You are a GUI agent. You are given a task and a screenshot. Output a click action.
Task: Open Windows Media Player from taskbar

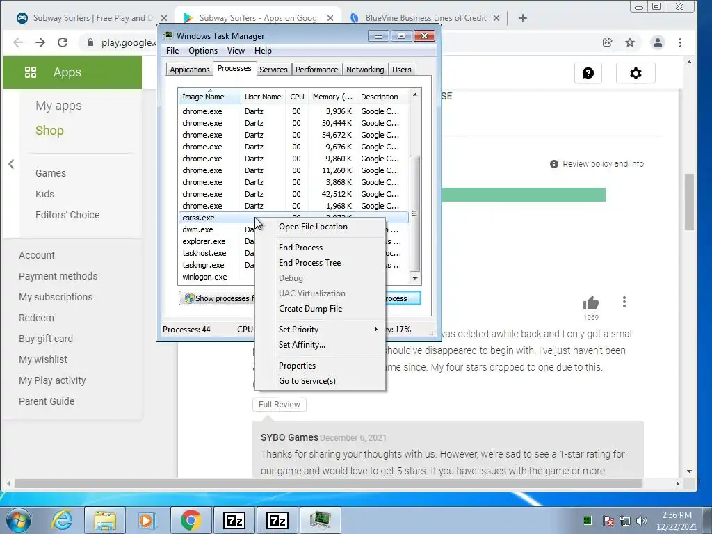click(147, 520)
